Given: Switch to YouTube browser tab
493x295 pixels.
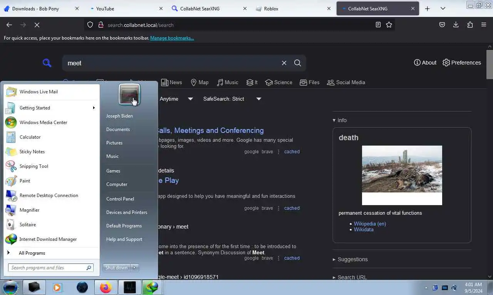Looking at the screenshot, I should coord(126,8).
